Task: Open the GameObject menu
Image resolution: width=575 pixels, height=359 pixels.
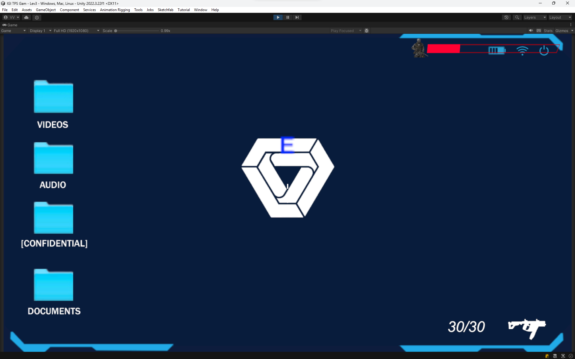Action: click(x=46, y=10)
